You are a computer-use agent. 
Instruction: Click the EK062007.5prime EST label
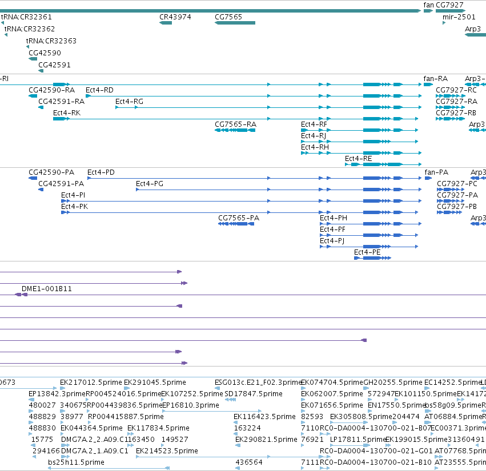[x=332, y=394]
